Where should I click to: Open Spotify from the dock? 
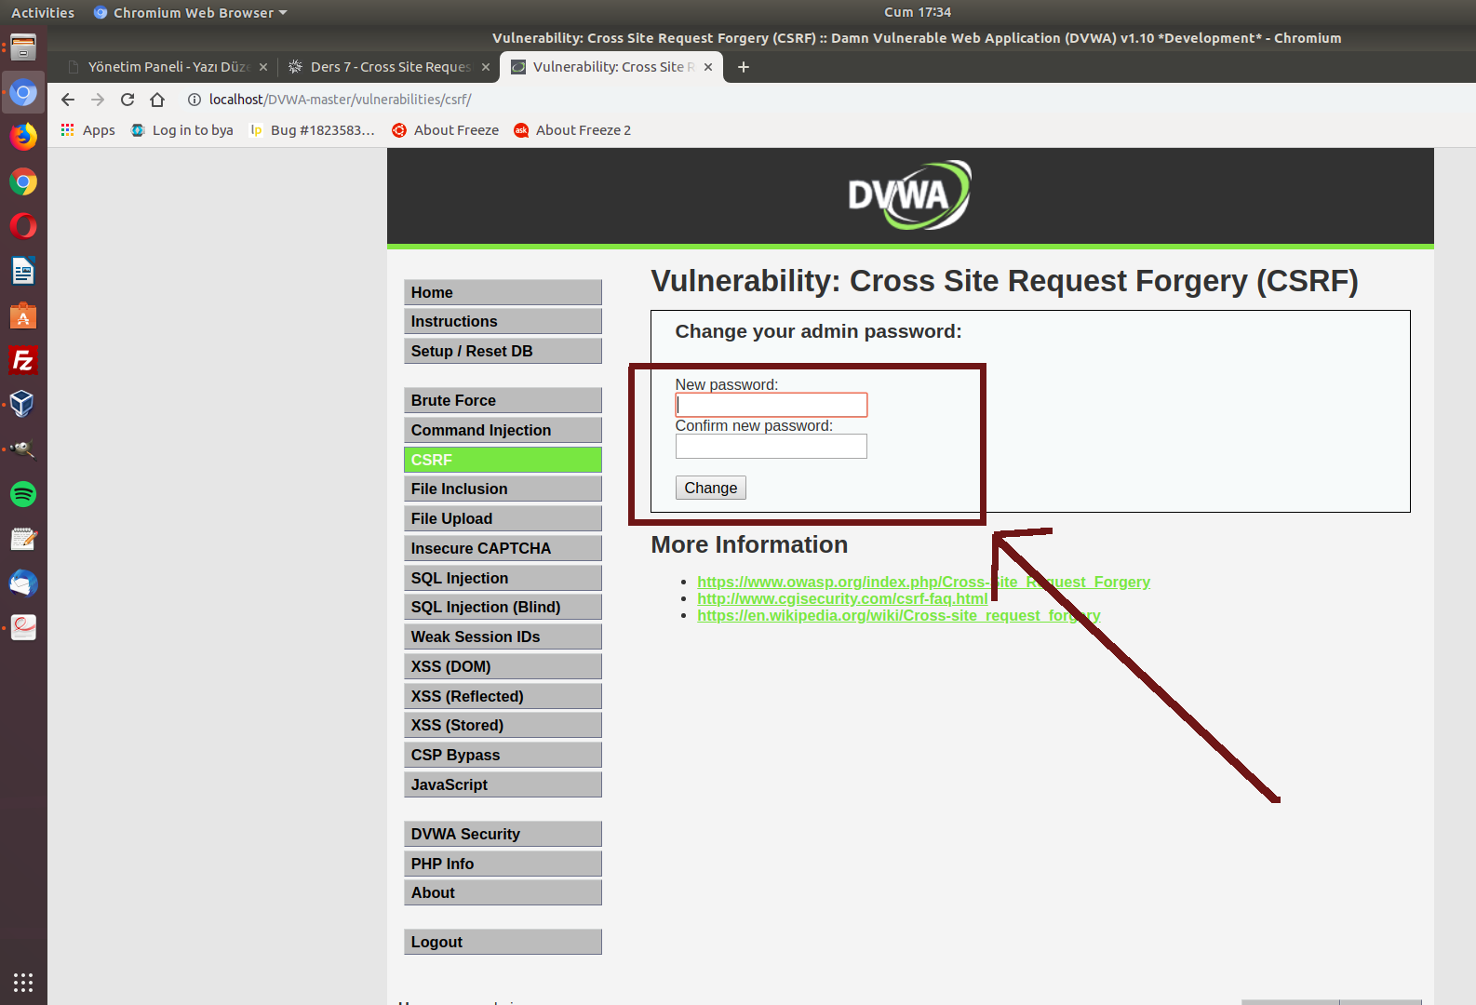[x=23, y=494]
